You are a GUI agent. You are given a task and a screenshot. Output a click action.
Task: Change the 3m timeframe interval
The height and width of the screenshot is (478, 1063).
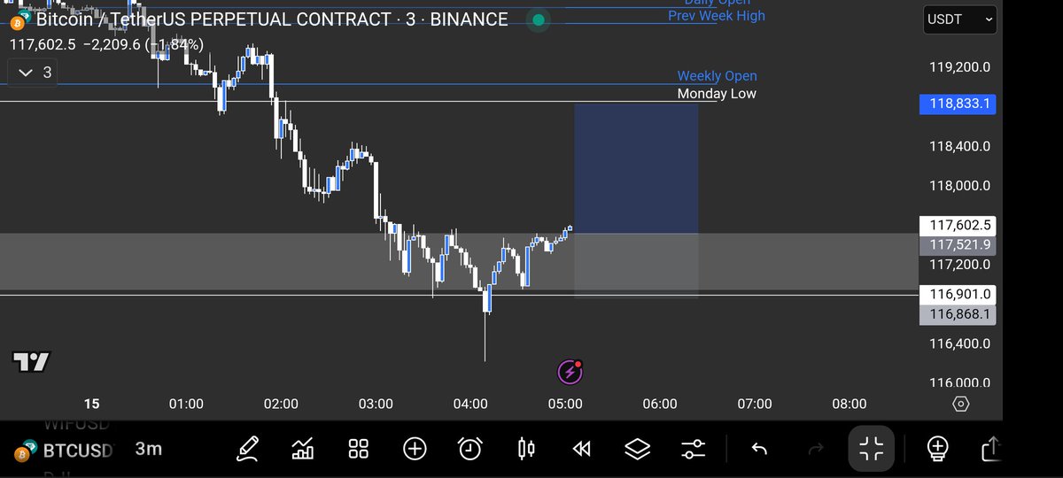coord(149,449)
